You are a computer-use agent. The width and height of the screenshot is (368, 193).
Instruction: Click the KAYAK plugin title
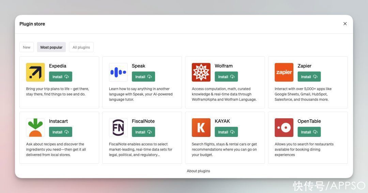(222, 121)
